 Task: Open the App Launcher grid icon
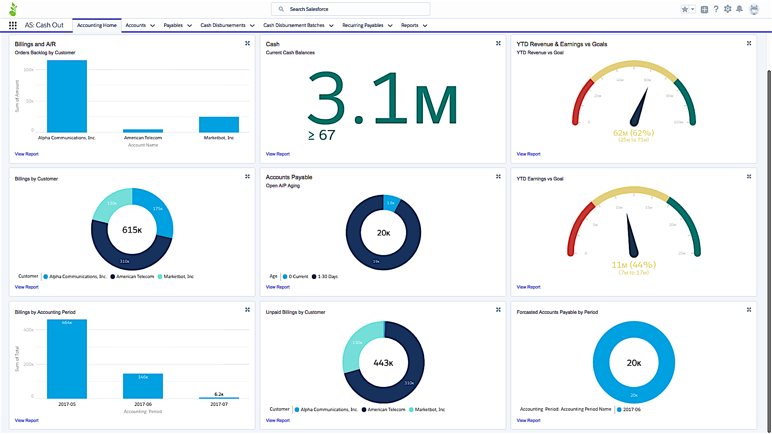(x=13, y=25)
